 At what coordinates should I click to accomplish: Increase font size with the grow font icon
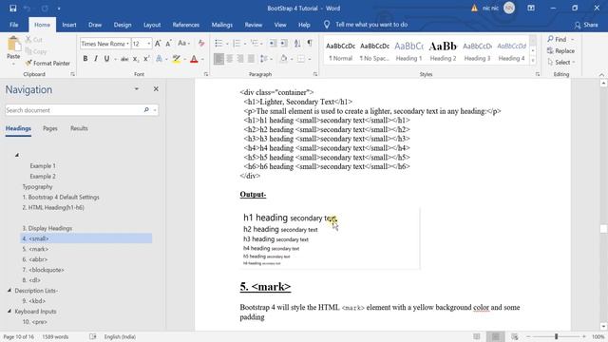click(158, 44)
